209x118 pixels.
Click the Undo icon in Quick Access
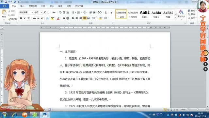pos(9,2)
